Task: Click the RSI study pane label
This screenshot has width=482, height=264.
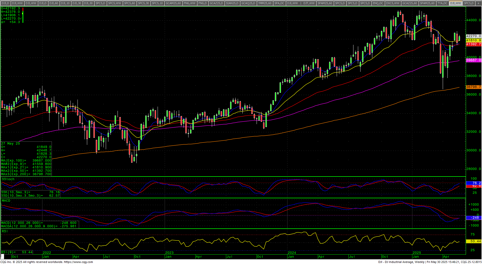Action: (x=5, y=231)
